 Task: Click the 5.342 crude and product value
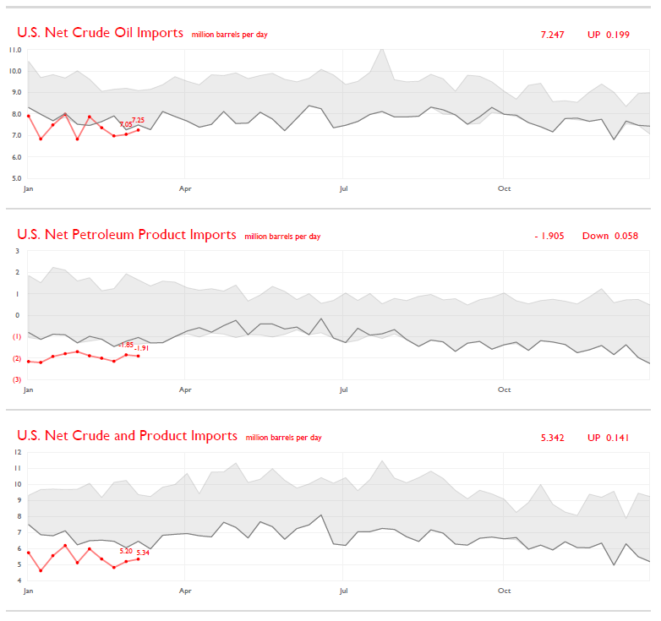coord(554,438)
